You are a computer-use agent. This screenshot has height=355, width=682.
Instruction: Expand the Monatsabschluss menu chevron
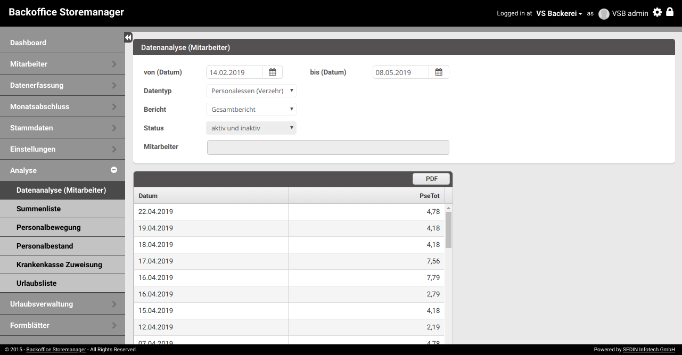114,106
